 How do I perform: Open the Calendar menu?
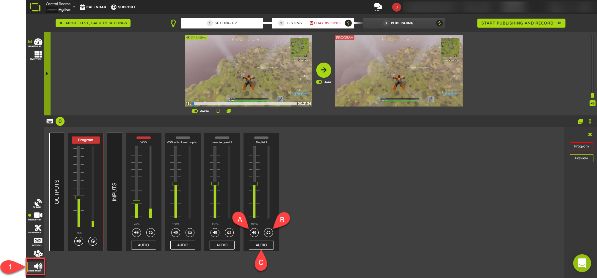click(x=93, y=7)
